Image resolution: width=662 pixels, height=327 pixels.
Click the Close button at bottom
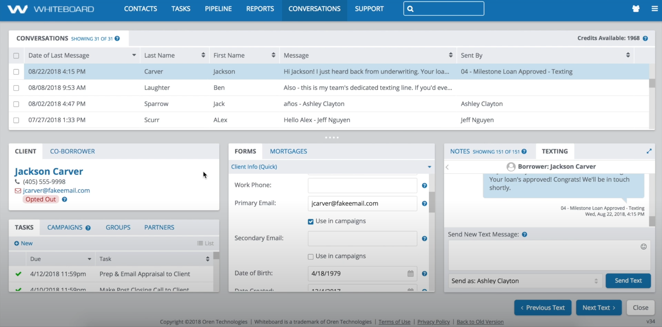tap(641, 307)
